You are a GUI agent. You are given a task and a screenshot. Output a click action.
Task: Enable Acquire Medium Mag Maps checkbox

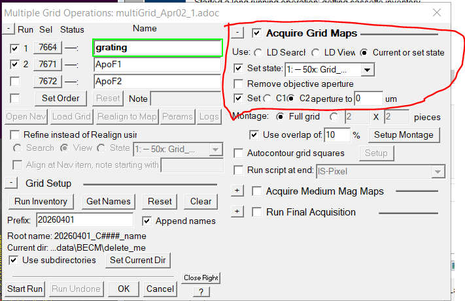257,191
